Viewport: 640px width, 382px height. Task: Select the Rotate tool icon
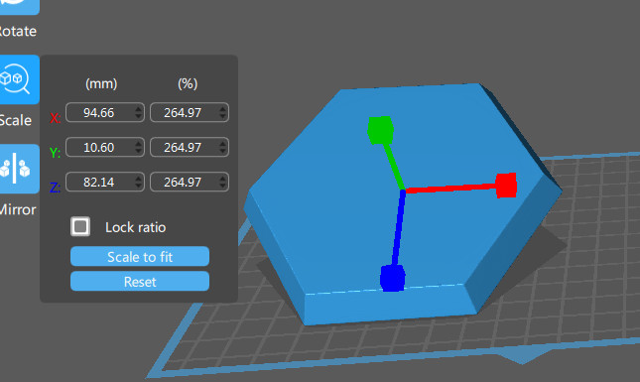point(19,7)
